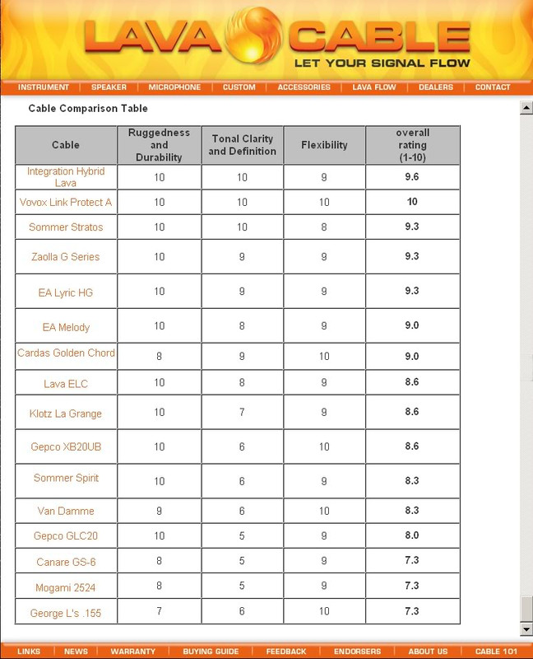Go to the Feedback page
Screen dimensions: 533x659
(285, 651)
